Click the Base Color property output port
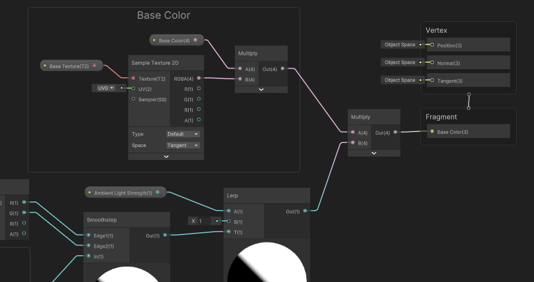The image size is (534, 282). (x=196, y=40)
